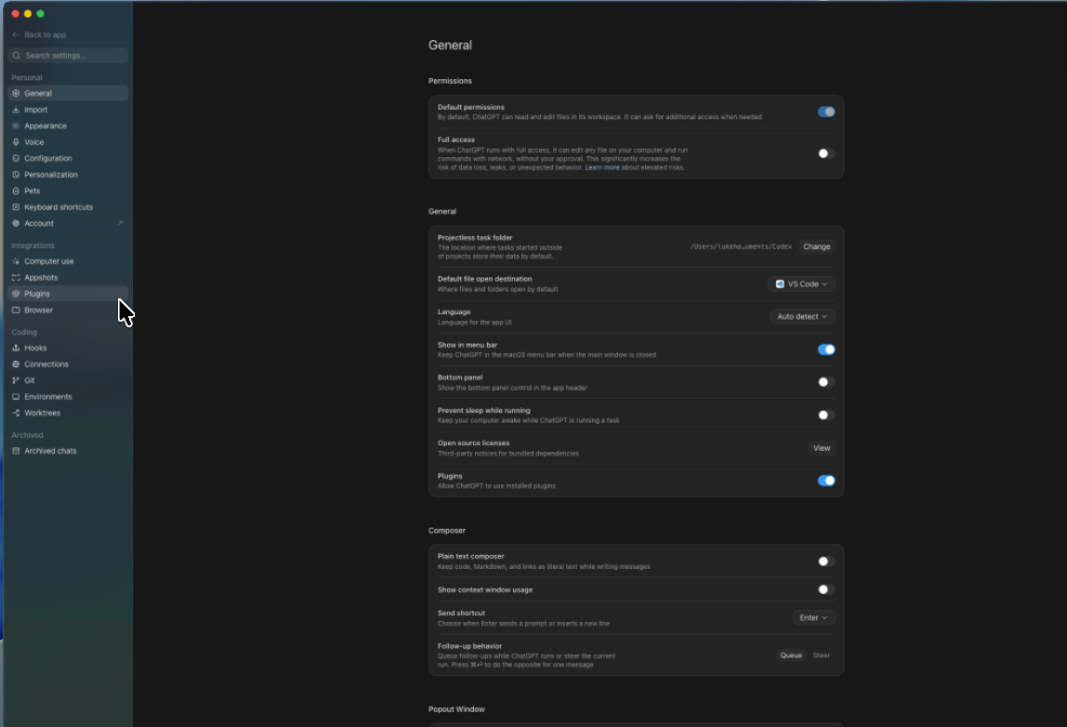The width and height of the screenshot is (1067, 727).
Task: Click the external link arrow beside Account
Action: (120, 223)
